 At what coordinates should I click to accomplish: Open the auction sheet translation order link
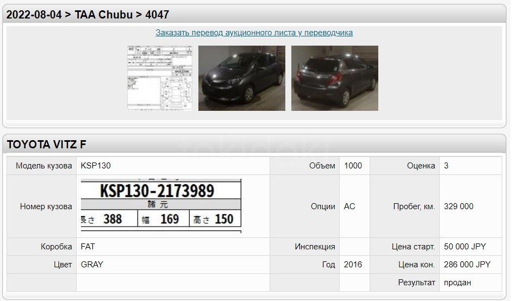pos(254,33)
